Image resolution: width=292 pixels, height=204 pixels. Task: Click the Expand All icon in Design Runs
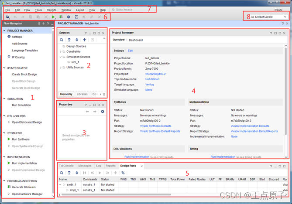click(77, 173)
